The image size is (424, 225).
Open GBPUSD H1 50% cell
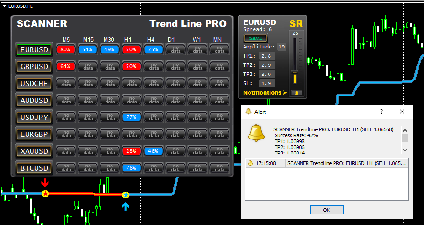(132, 66)
